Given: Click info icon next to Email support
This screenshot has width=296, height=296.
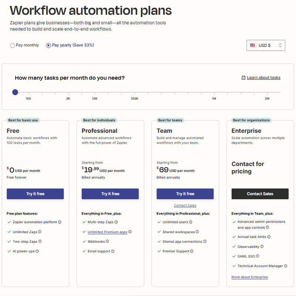Looking at the screenshot, I should (113, 251).
